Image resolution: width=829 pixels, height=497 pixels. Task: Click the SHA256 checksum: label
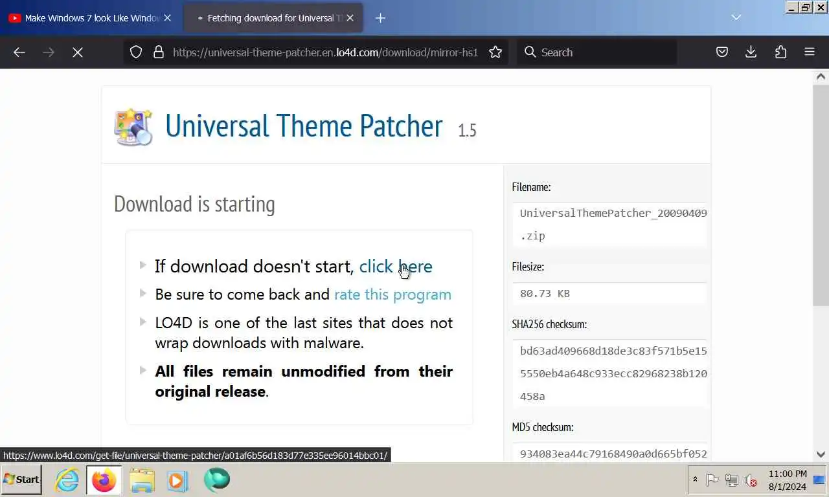[549, 324]
